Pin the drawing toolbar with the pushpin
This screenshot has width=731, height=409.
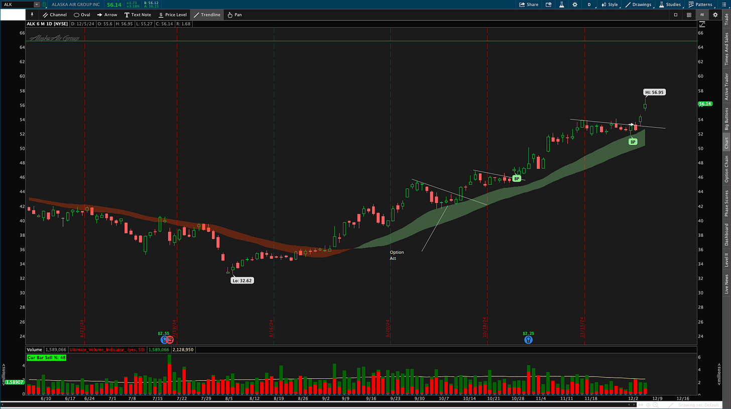(32, 15)
